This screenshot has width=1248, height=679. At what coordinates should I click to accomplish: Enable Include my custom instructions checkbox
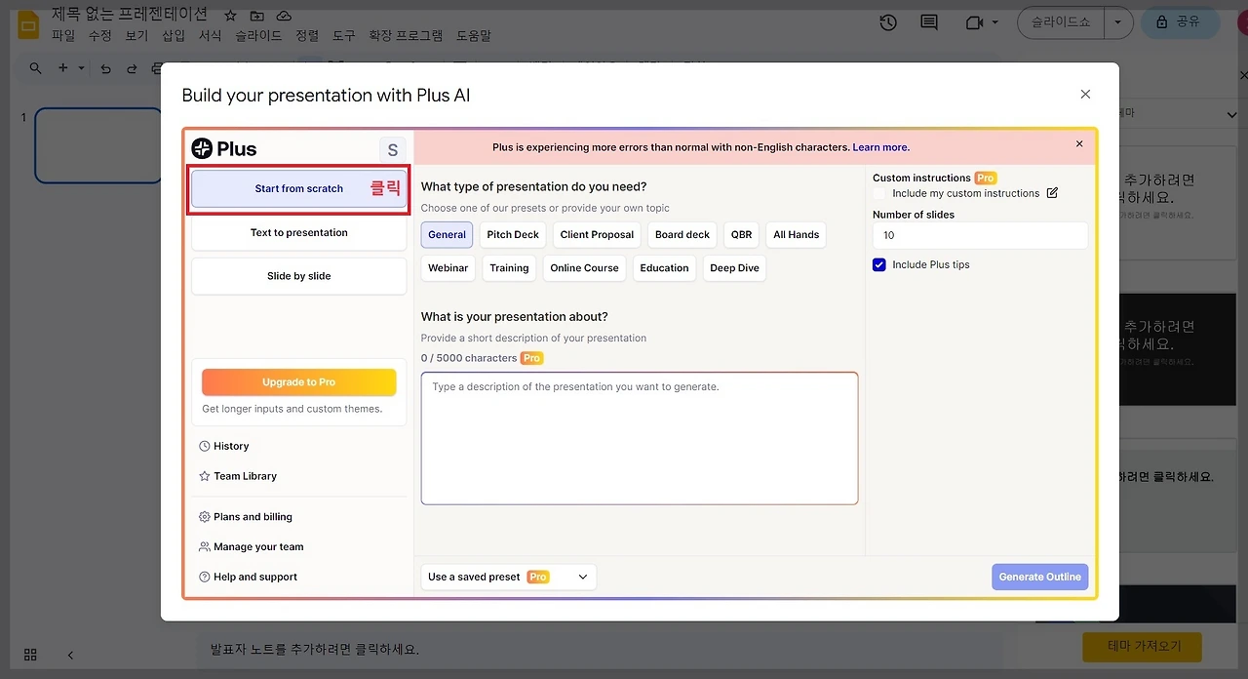pyautogui.click(x=879, y=193)
